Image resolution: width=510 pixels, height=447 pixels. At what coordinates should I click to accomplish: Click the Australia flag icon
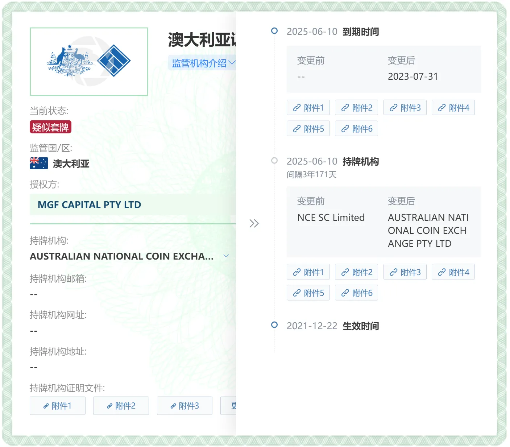[39, 163]
